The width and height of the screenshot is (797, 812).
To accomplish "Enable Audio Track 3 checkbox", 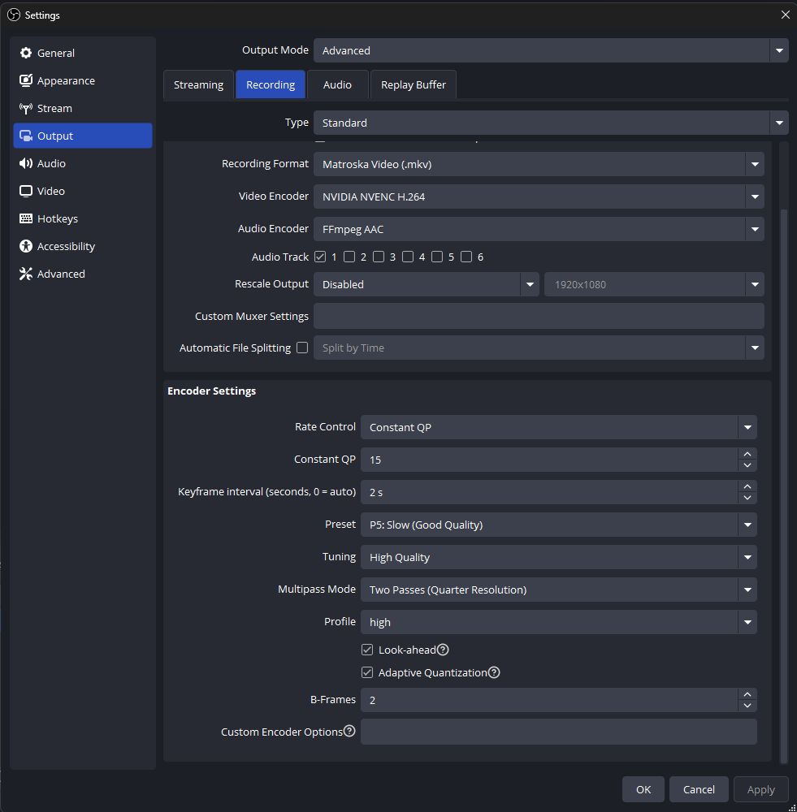I will pyautogui.click(x=379, y=257).
